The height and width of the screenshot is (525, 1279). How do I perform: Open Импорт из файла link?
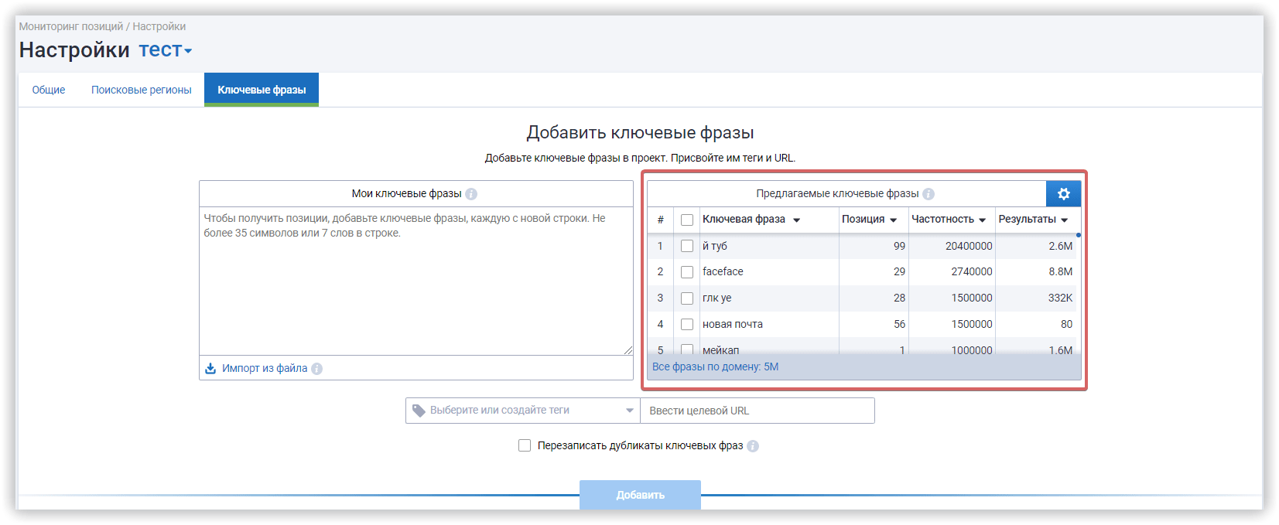(x=265, y=368)
